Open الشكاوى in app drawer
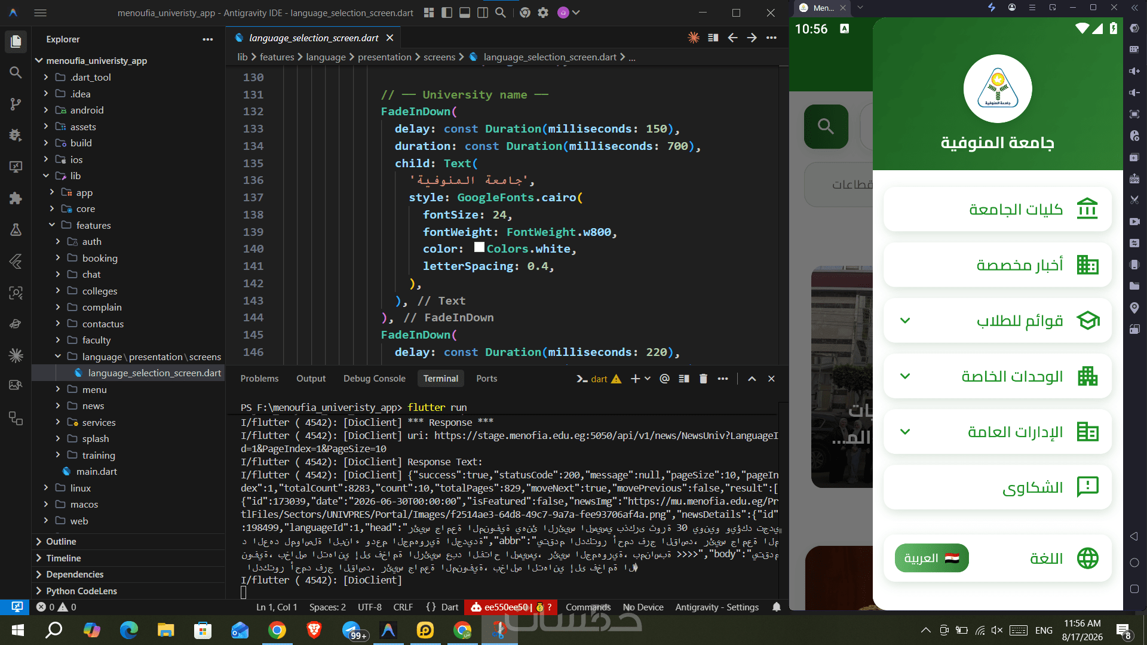This screenshot has width=1147, height=645. 998,487
